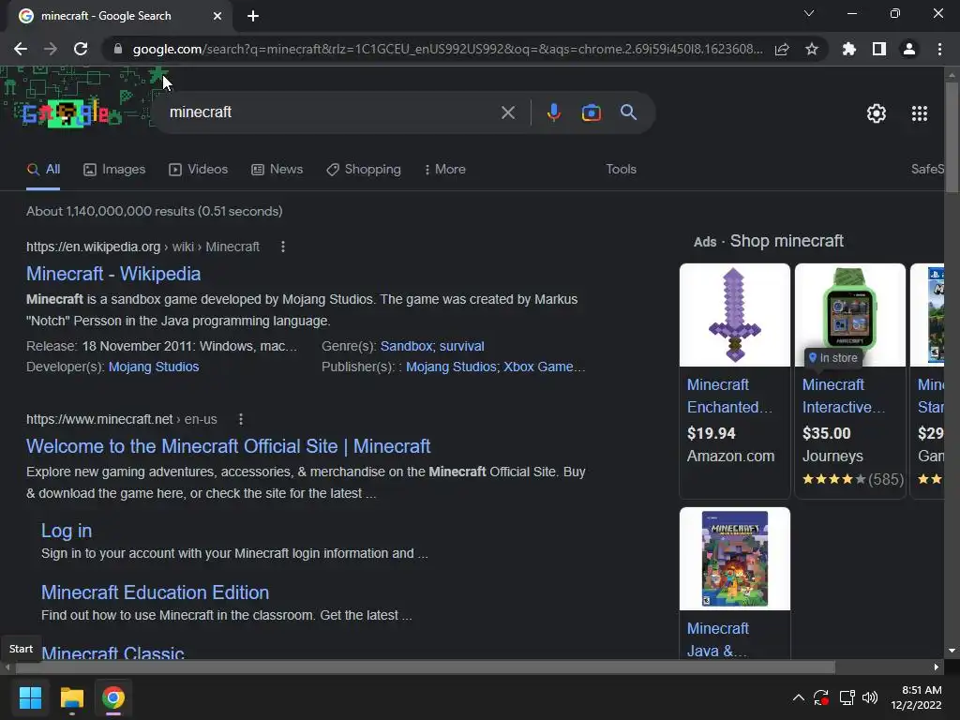Open File Explorer from taskbar
The image size is (960, 720).
tap(71, 697)
